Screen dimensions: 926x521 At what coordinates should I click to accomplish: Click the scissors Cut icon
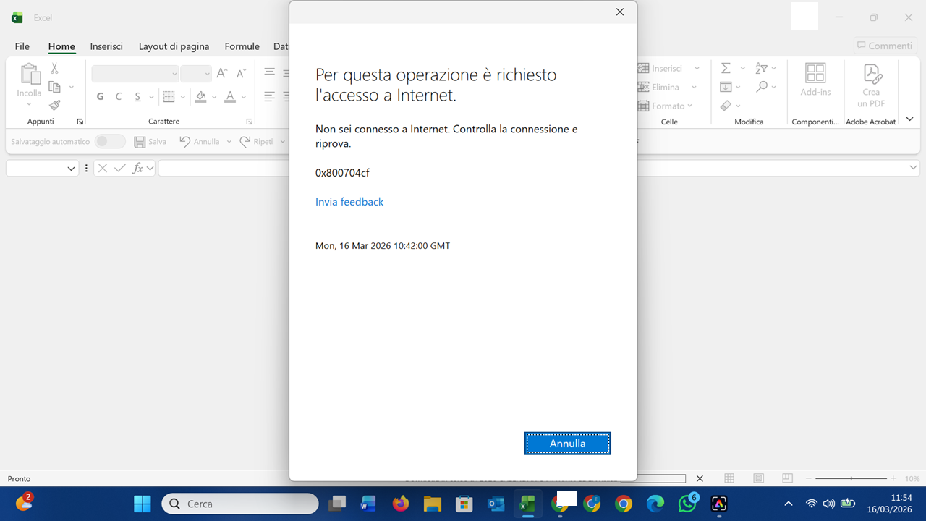tap(54, 69)
